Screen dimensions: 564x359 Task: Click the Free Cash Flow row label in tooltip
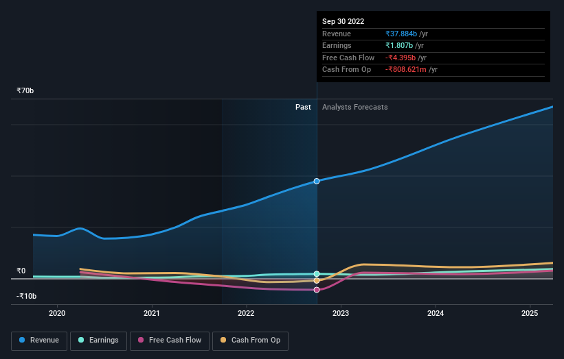tap(348, 58)
